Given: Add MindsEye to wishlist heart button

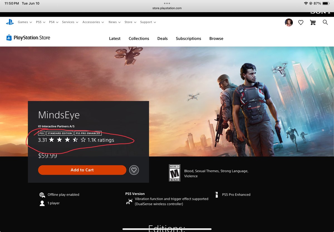Looking at the screenshot, I should (x=134, y=170).
